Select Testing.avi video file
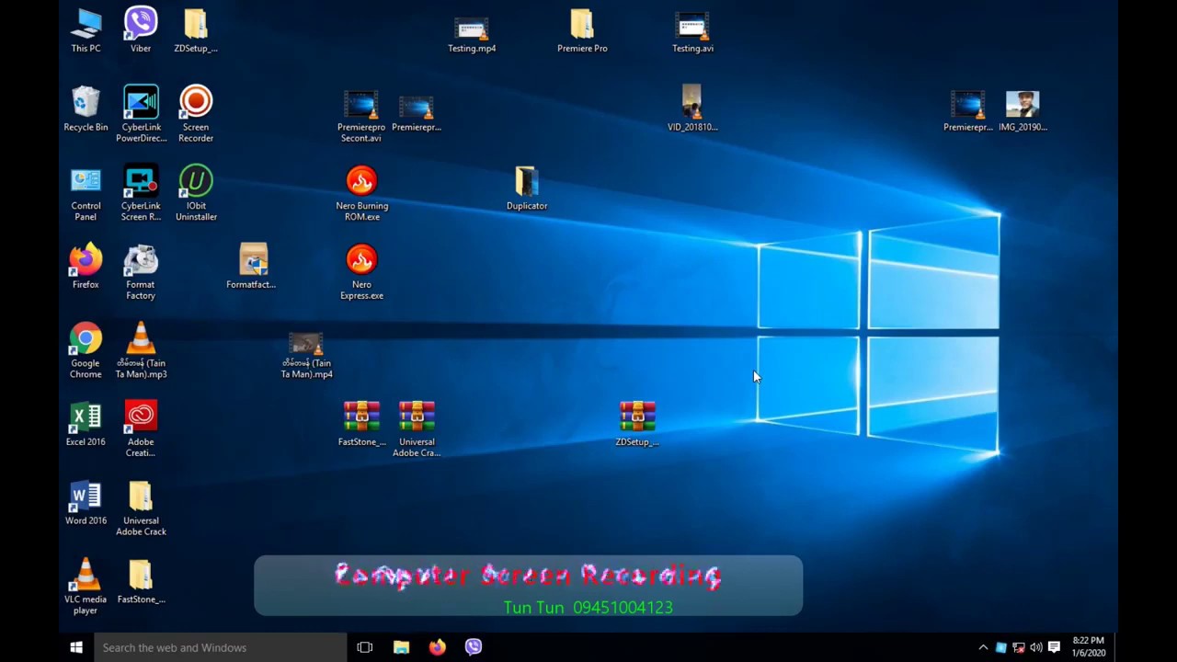This screenshot has height=662, width=1177. click(692, 32)
